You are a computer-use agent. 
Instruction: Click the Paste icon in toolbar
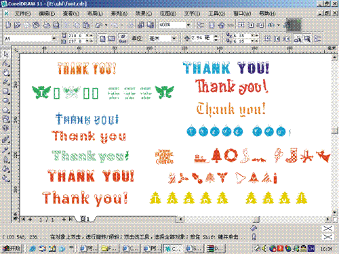(x=86, y=24)
